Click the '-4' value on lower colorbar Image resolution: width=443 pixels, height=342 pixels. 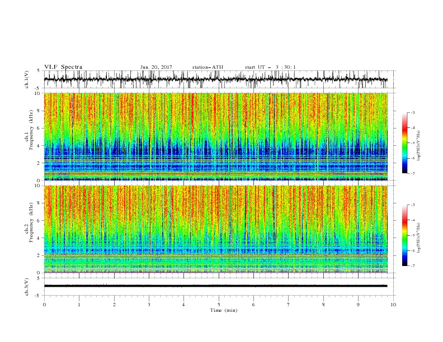coord(412,220)
